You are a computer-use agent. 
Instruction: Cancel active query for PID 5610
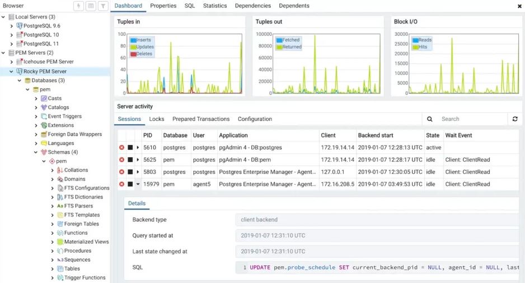[130, 148]
